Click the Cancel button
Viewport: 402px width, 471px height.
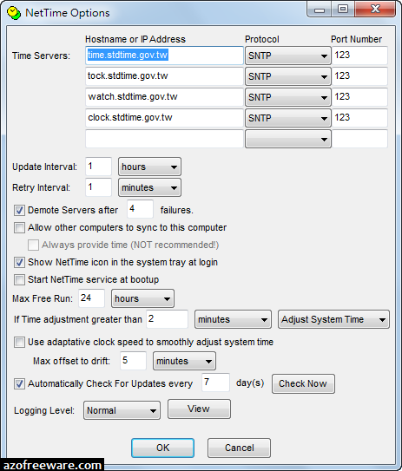click(x=239, y=448)
